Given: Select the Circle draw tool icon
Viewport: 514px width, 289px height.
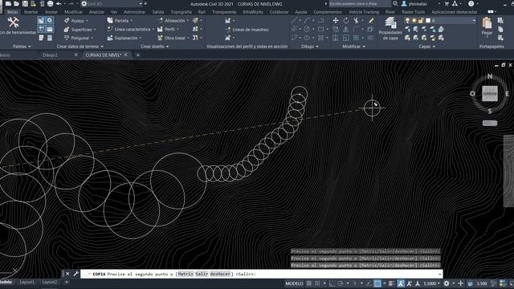Looking at the screenshot, I should click(x=307, y=29).
